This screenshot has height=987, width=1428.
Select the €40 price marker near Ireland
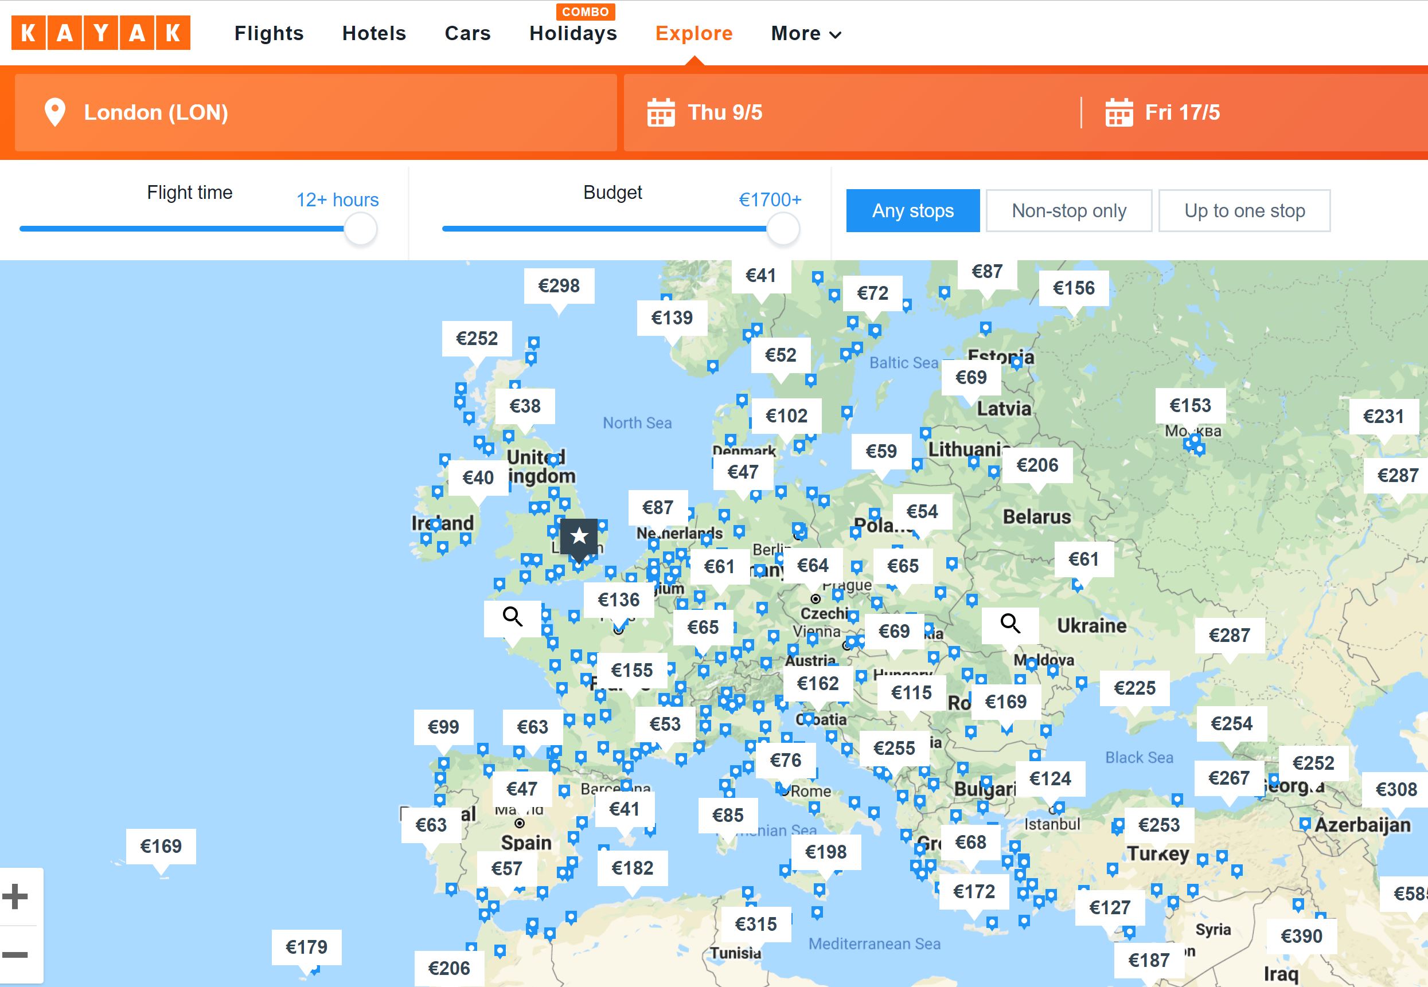pos(478,477)
